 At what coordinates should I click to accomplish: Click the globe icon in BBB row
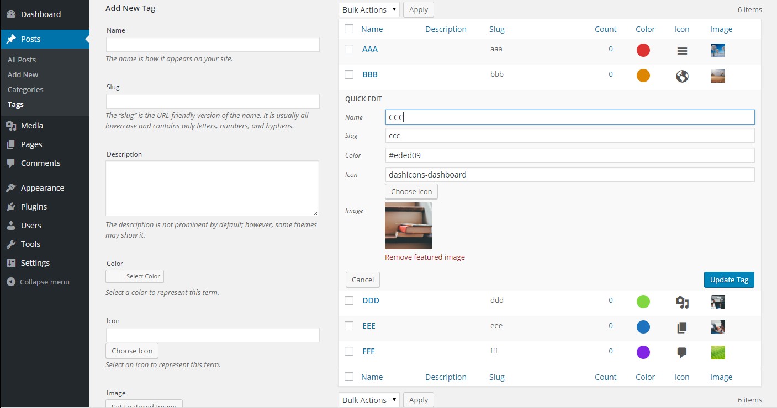coord(682,77)
